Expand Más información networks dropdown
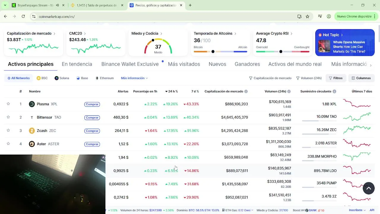380x214 pixels. point(134,78)
